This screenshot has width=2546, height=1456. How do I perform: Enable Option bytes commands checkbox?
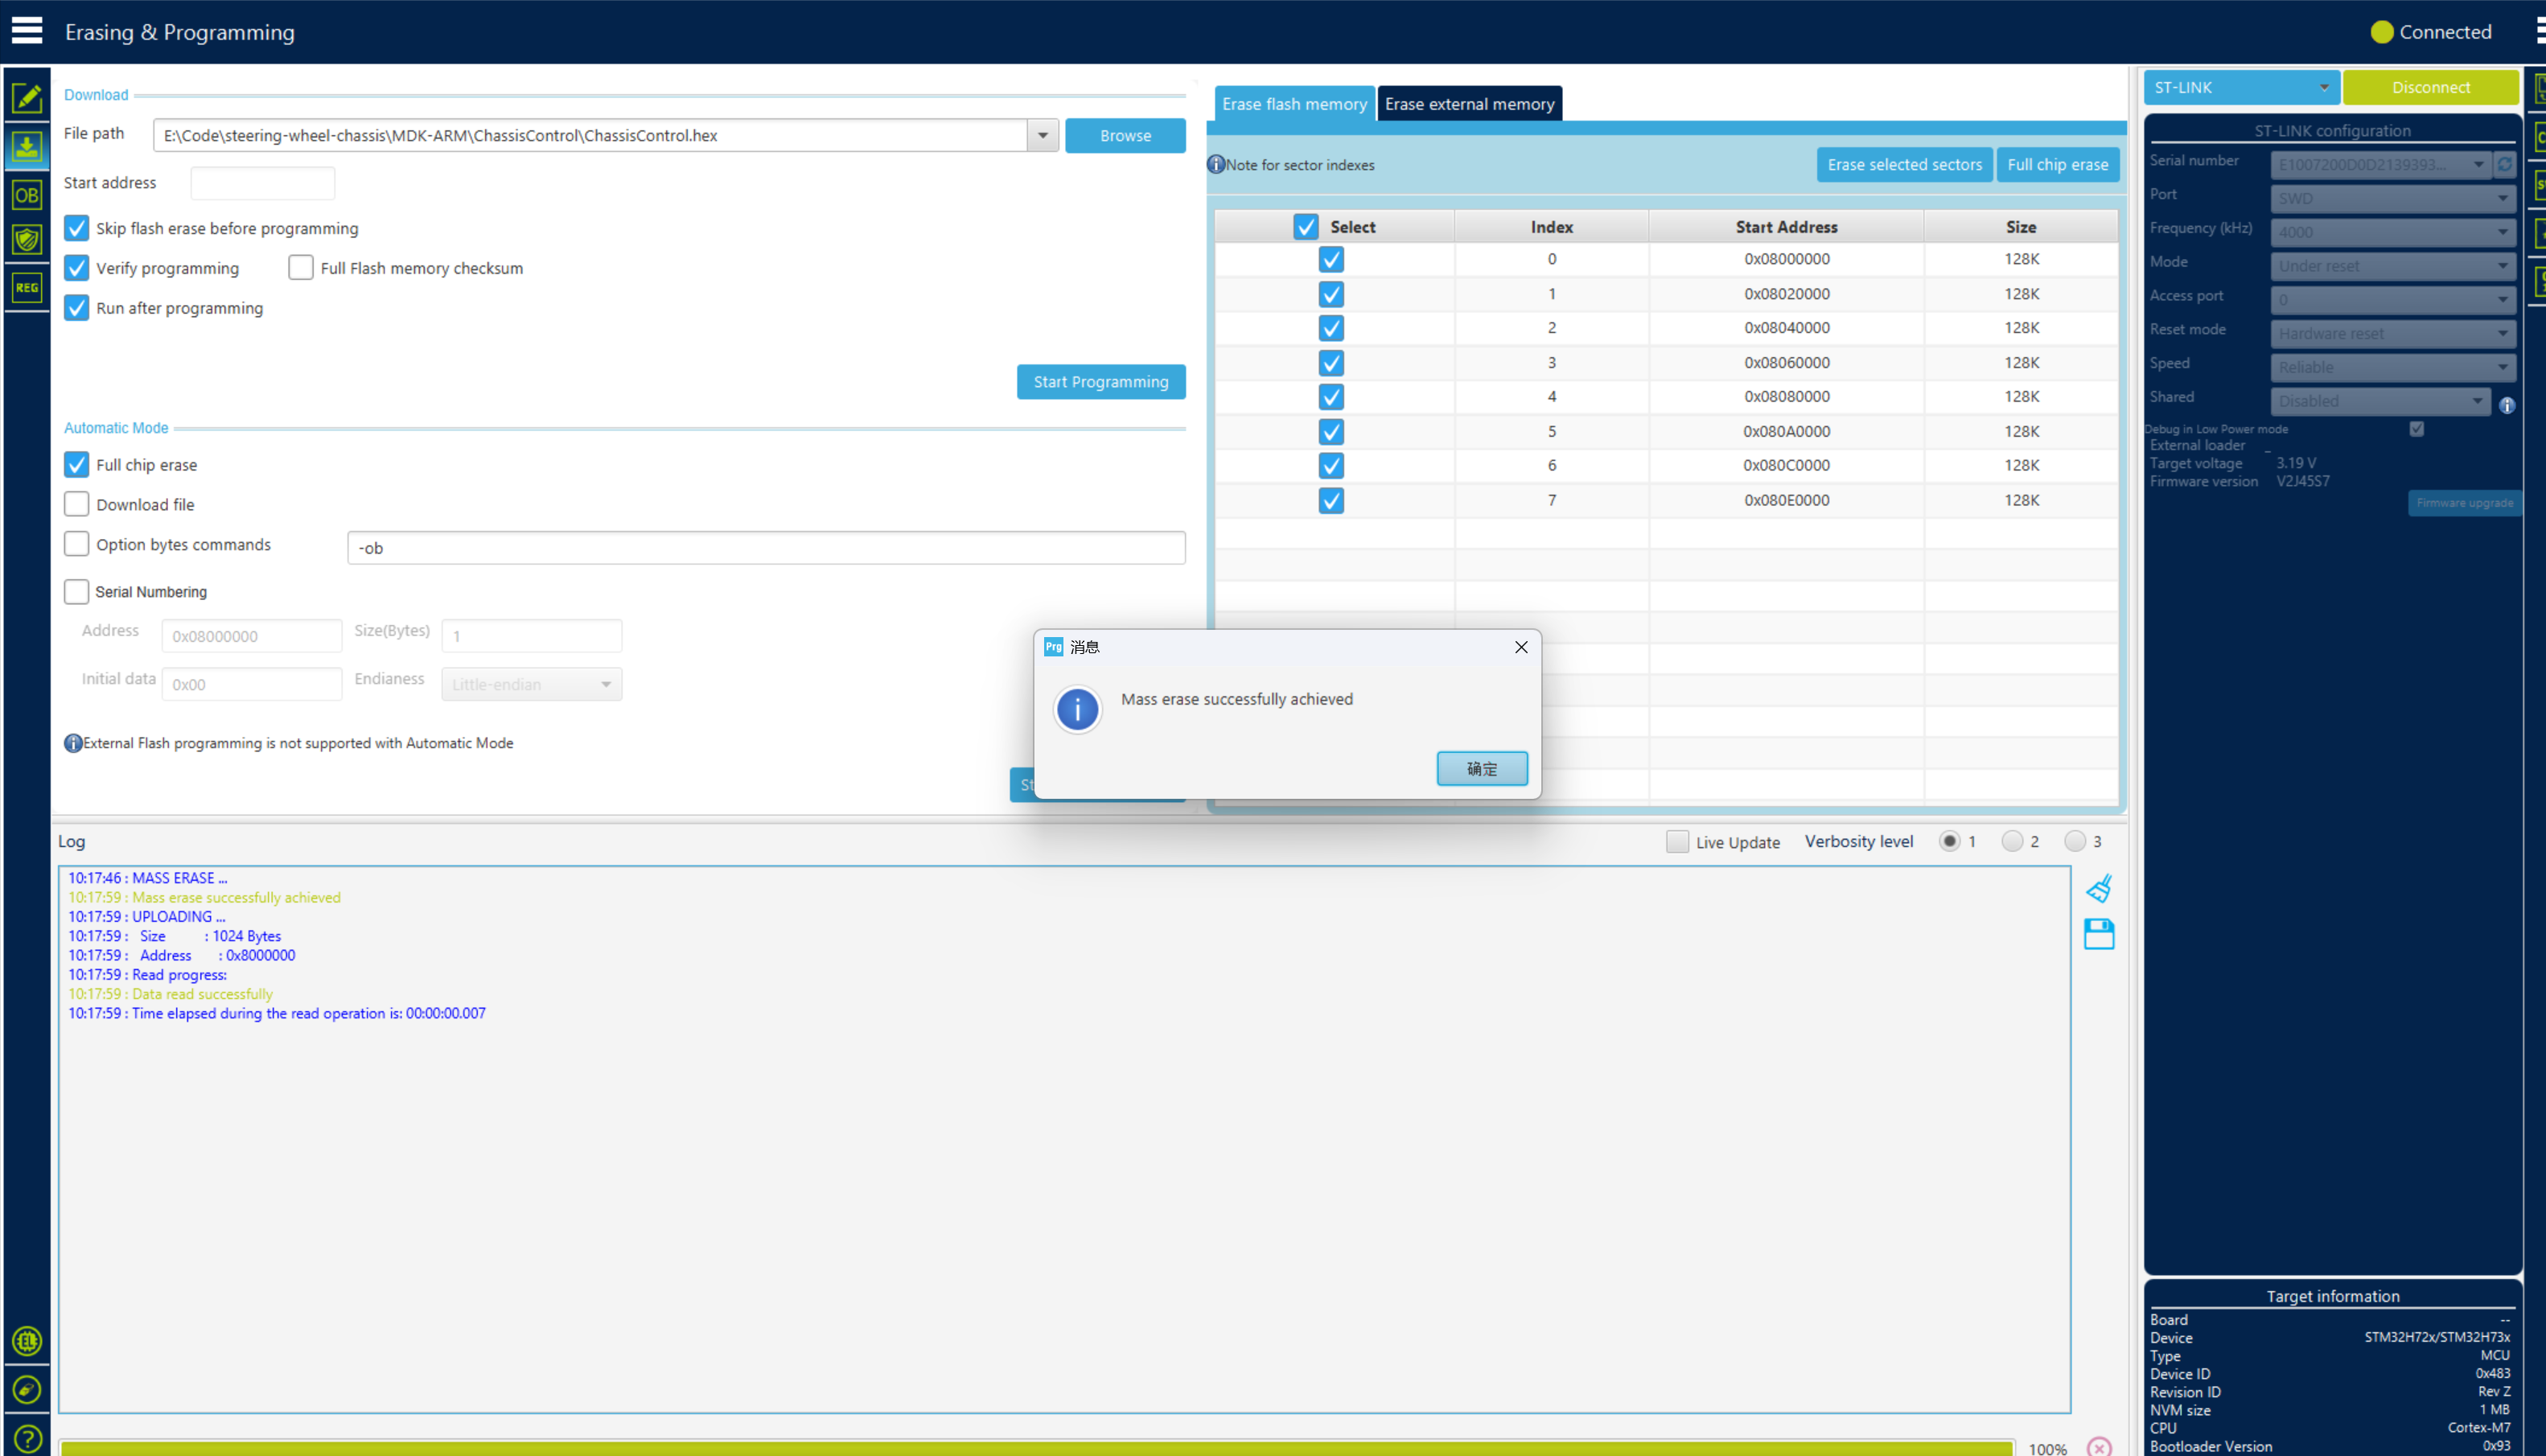point(76,544)
